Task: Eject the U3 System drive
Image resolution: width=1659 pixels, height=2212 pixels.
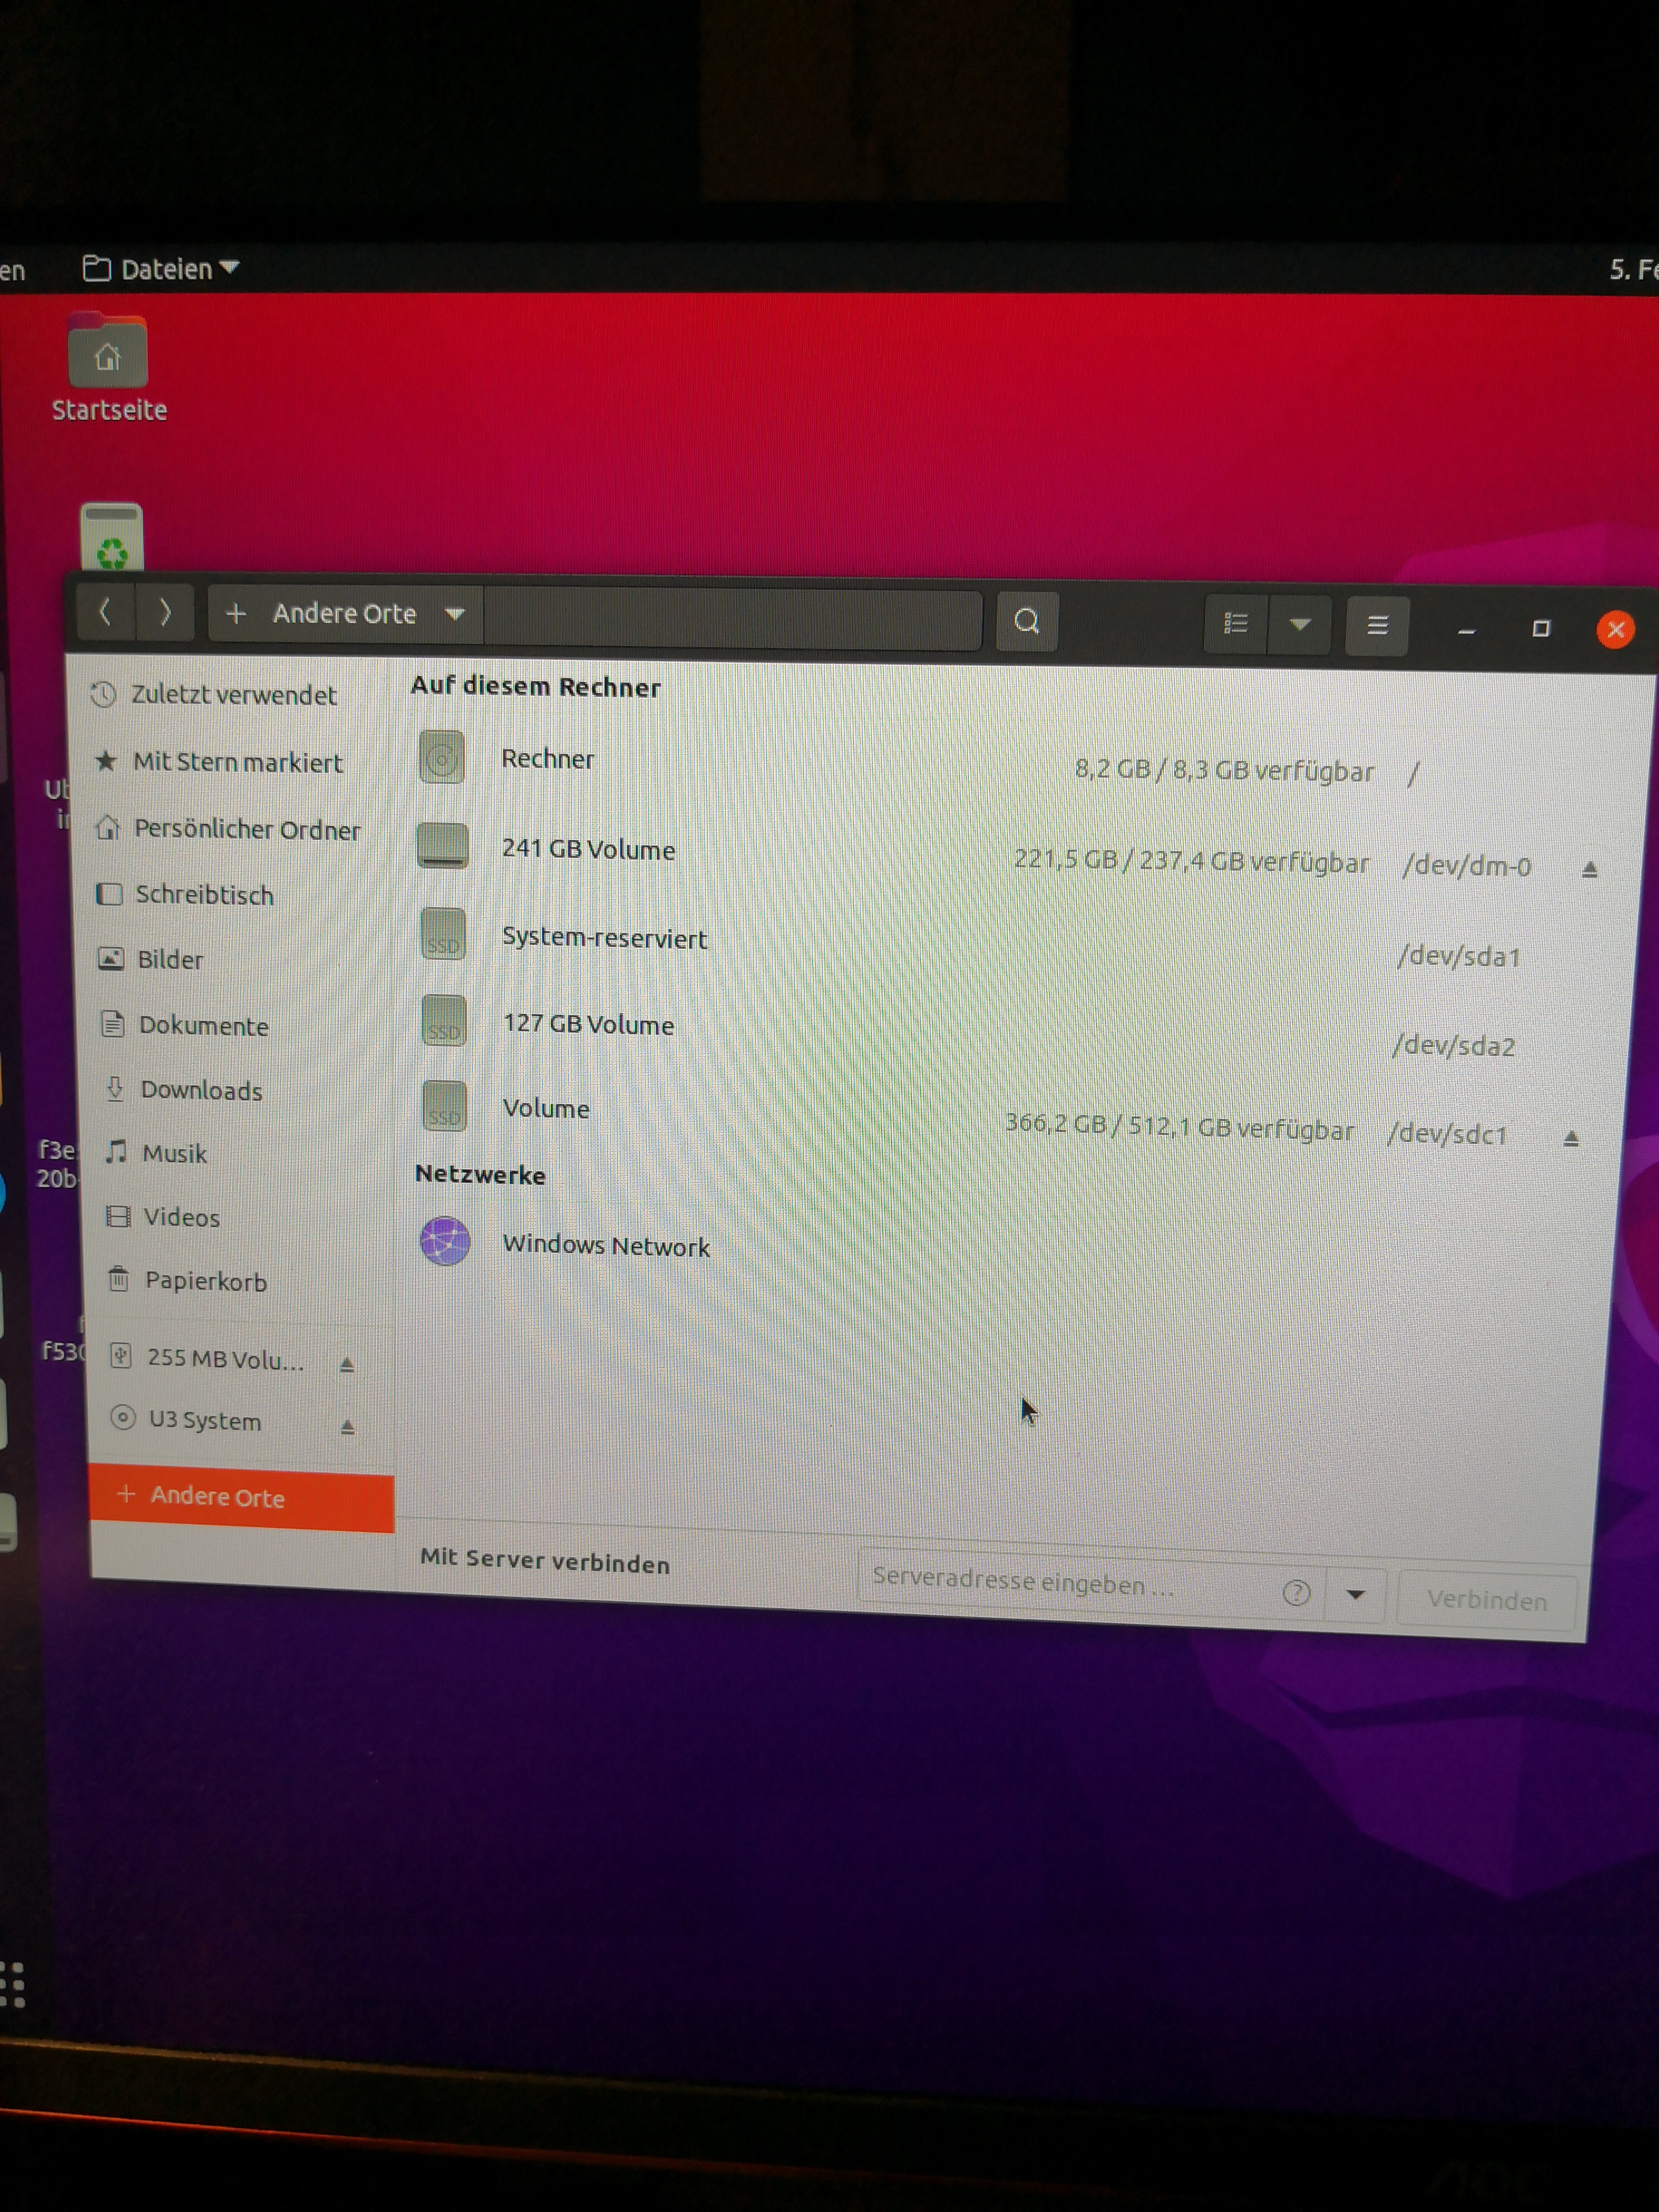Action: (x=347, y=1427)
